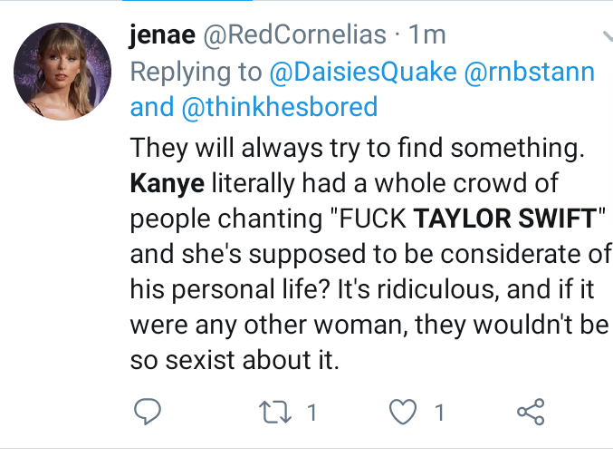Viewport: 613px width, 457px height.
Task: Open the mentioned user @thinkhesbored
Action: tap(280, 107)
